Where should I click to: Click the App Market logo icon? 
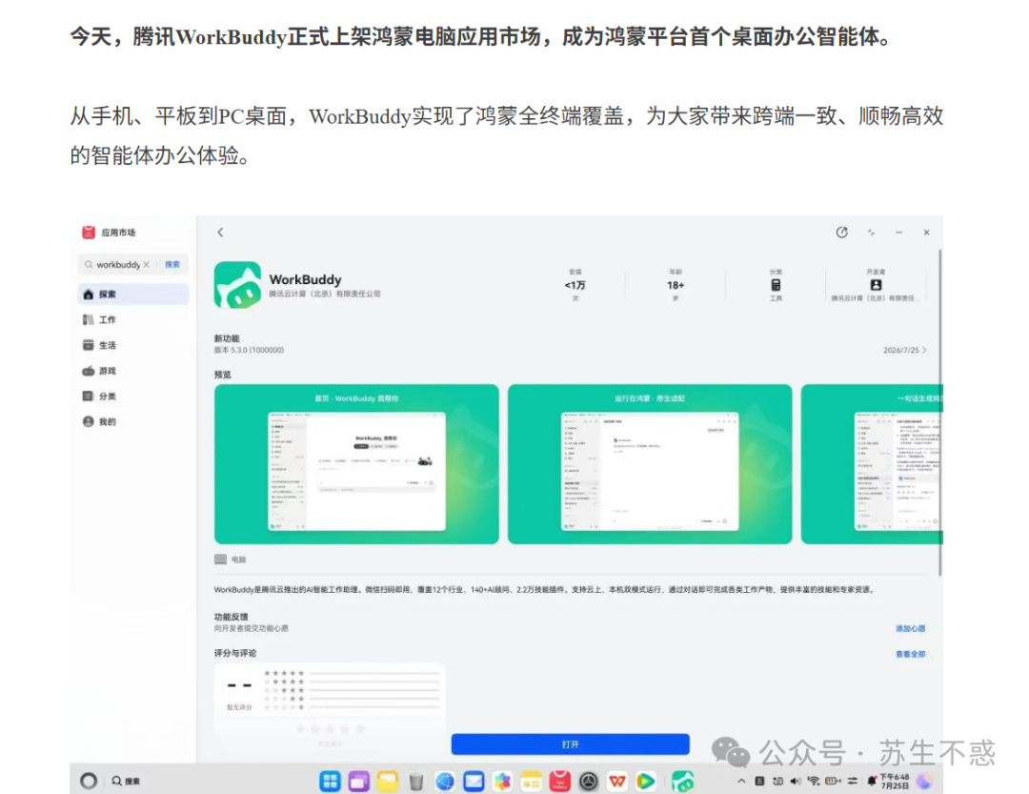coord(89,233)
